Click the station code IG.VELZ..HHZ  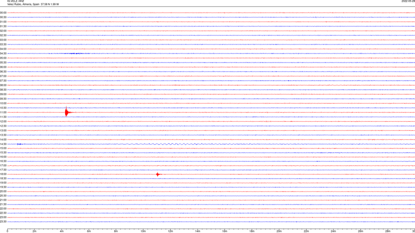(x=16, y=1)
